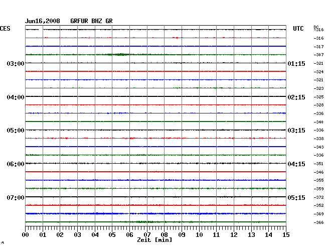This screenshot has width=326, height=248.
Task: Click minute axis tick label 08
Action: (x=164, y=234)
